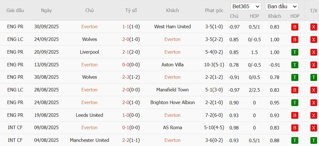Open the Ban đầu odds type dropdown
The width and height of the screenshot is (319, 146).
coord(282,6)
